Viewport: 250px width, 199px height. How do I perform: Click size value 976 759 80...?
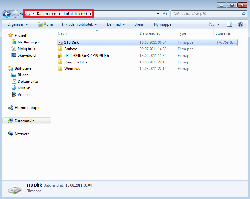(x=226, y=42)
